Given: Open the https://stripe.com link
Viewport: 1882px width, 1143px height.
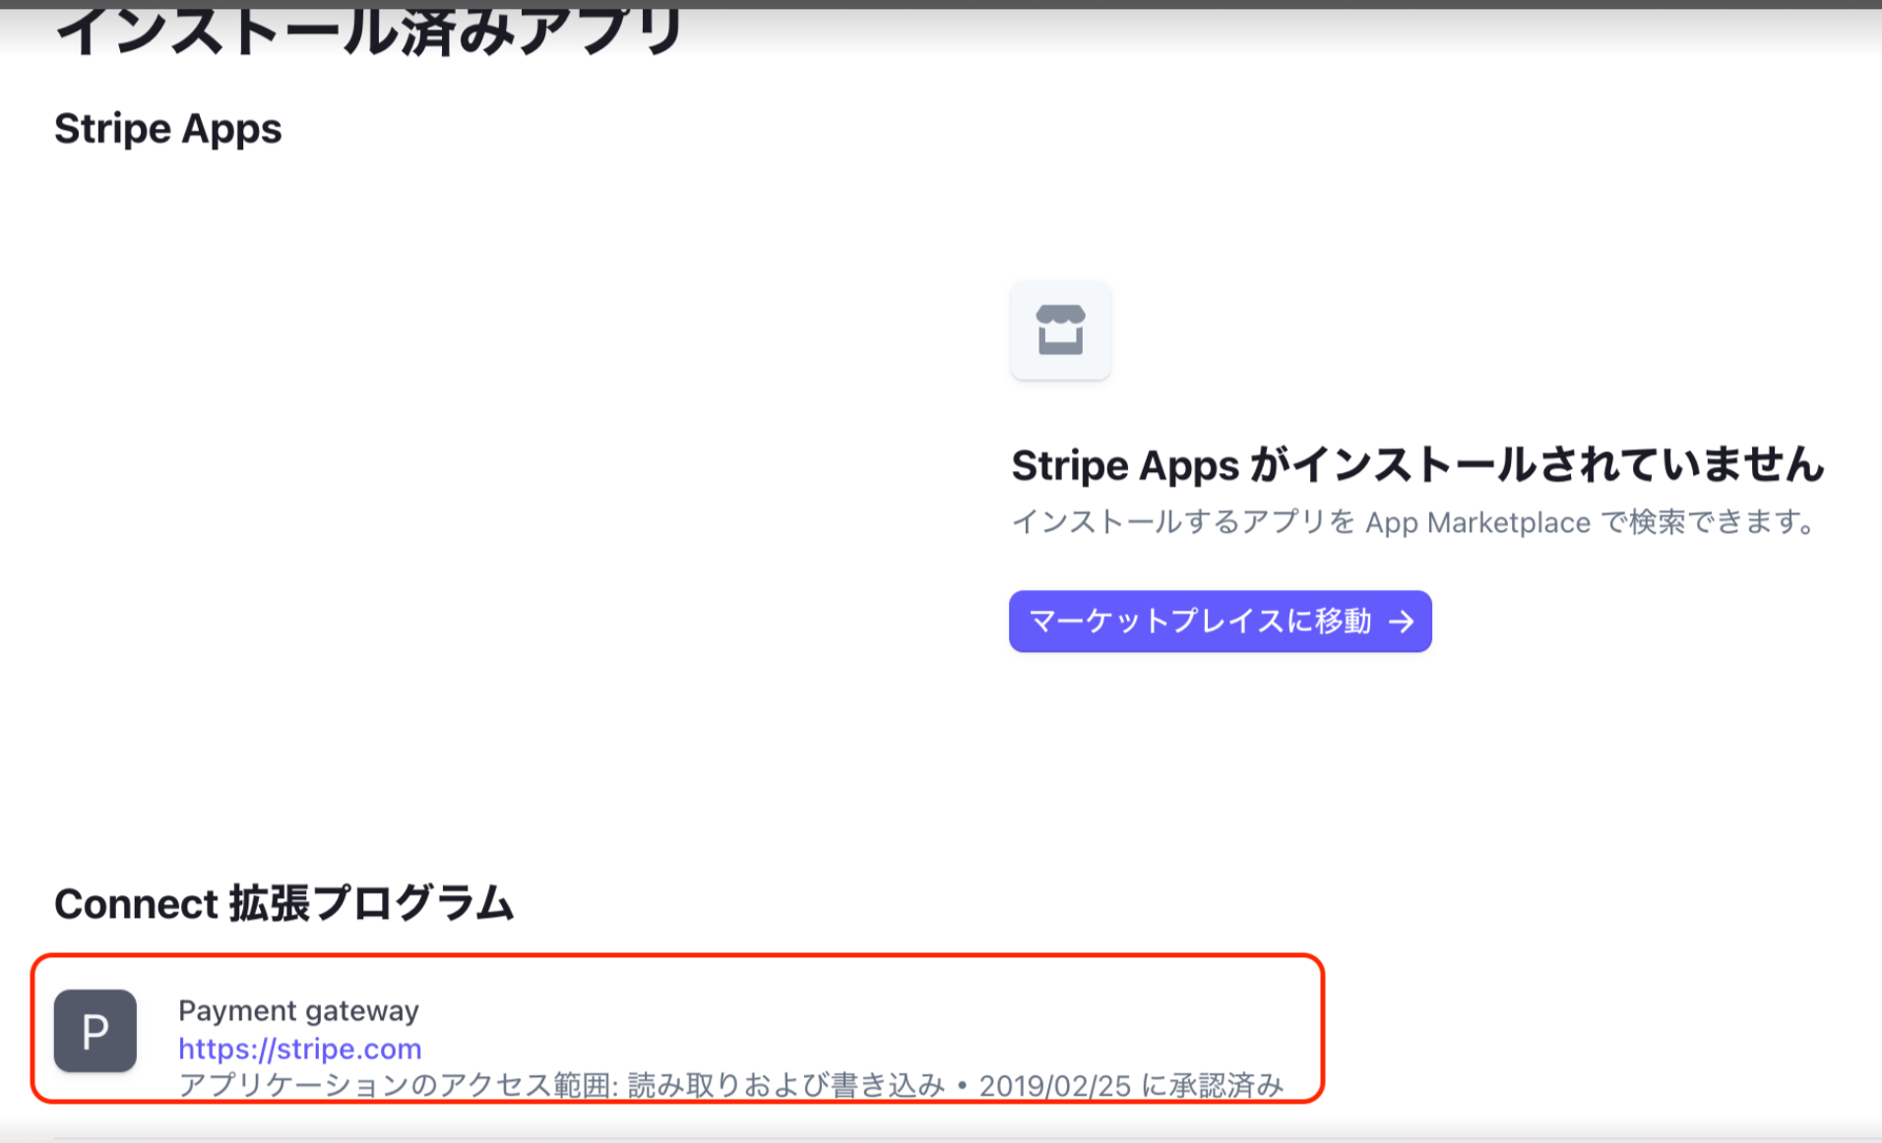Looking at the screenshot, I should point(299,1049).
